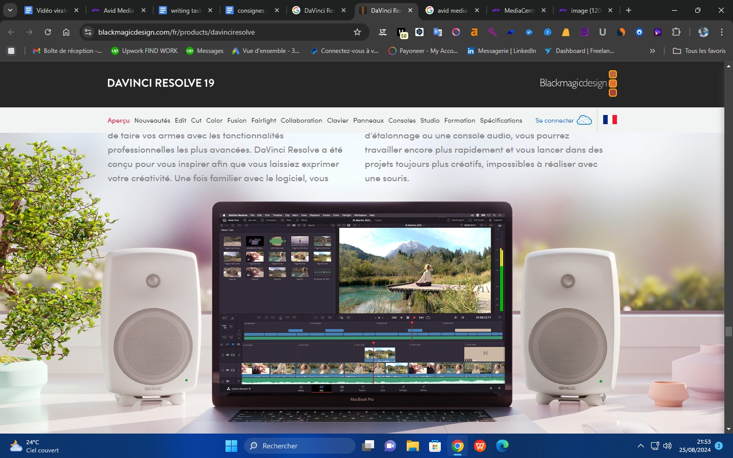This screenshot has height=458, width=733.
Task: Go back to previous page
Action: click(x=11, y=32)
